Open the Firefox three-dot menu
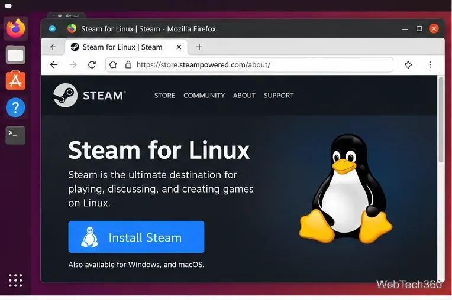Screen dimensions: 452x300 coord(430,65)
